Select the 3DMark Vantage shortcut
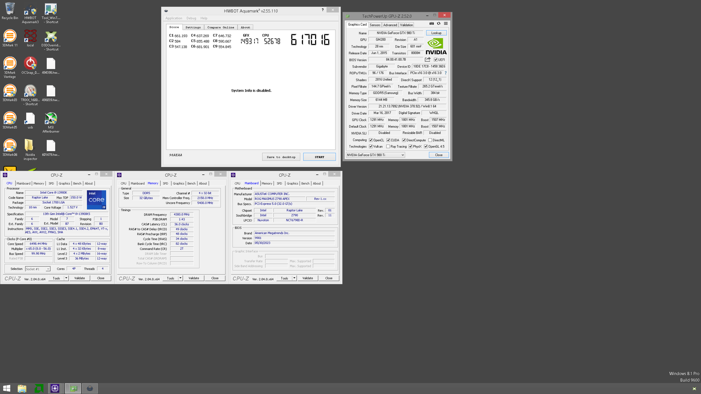The image size is (701, 394). point(10,67)
